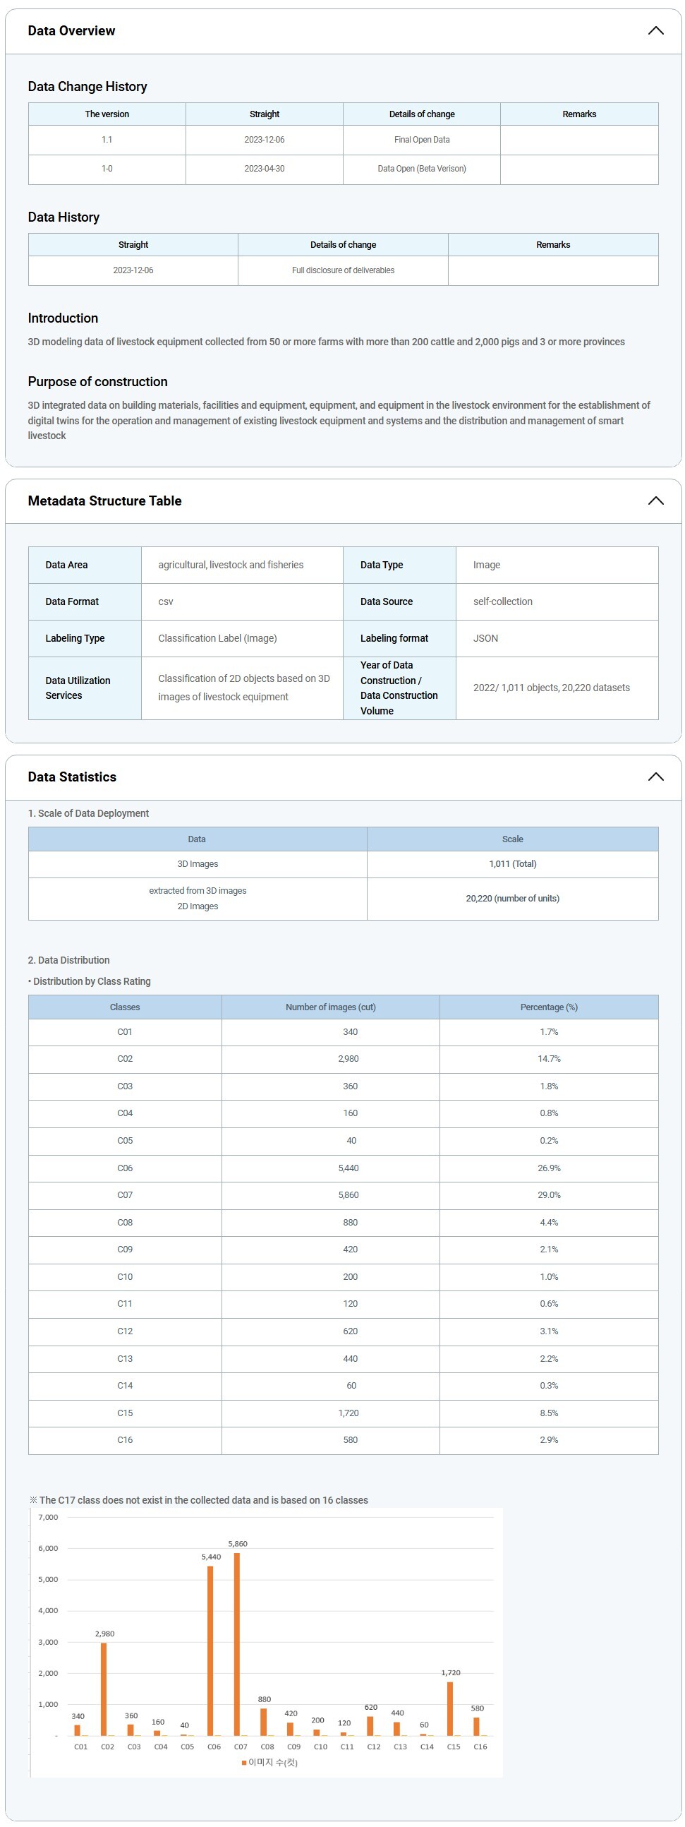Select the C16 row in class table
The height and width of the screenshot is (1827, 685).
tap(125, 1439)
